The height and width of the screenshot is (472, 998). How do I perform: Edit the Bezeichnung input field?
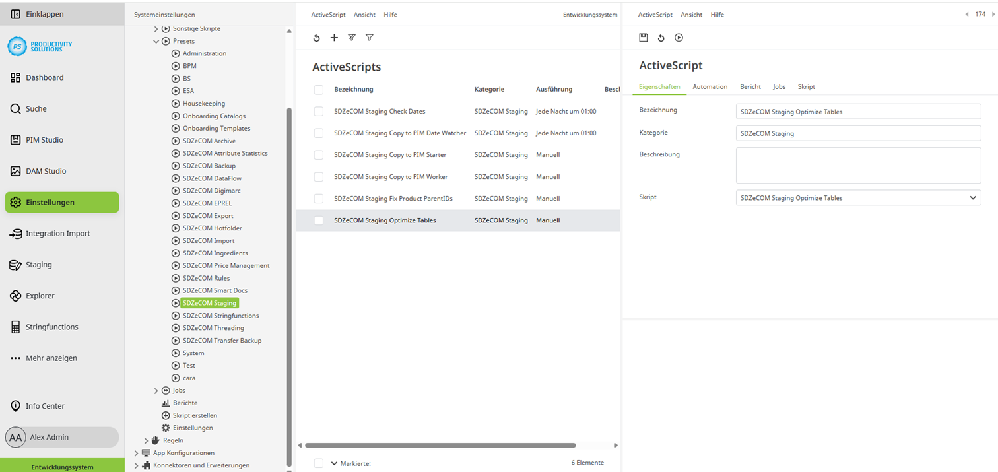(x=858, y=112)
